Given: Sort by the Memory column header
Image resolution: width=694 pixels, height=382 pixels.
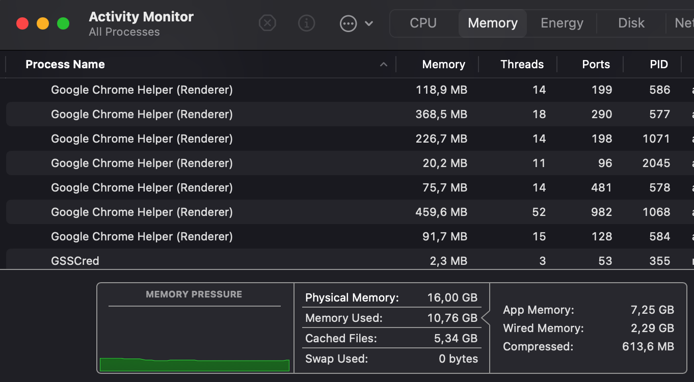Looking at the screenshot, I should click(443, 65).
